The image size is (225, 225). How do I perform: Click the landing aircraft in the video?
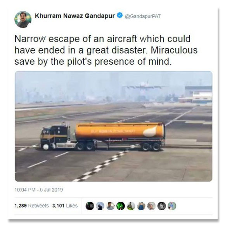(145, 86)
